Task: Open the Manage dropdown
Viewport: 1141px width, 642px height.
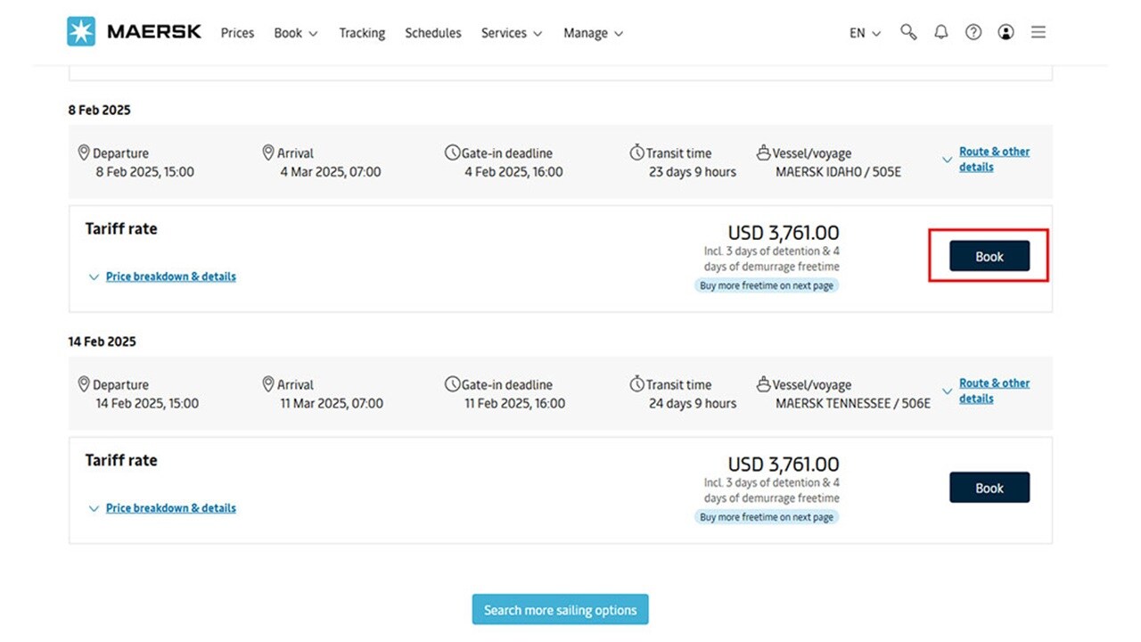Action: (x=593, y=33)
